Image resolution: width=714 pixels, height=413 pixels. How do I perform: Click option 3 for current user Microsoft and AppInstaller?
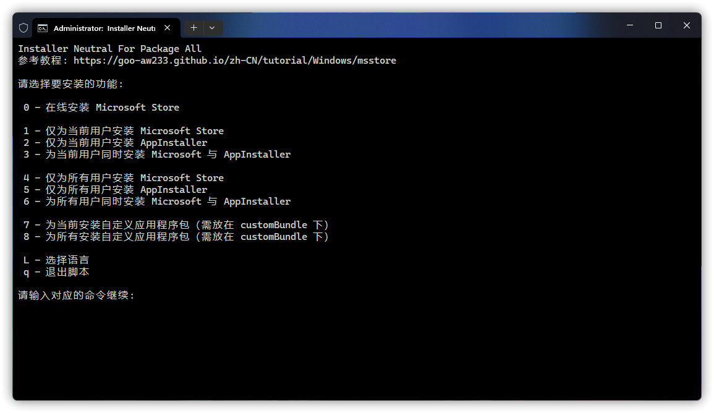point(157,155)
